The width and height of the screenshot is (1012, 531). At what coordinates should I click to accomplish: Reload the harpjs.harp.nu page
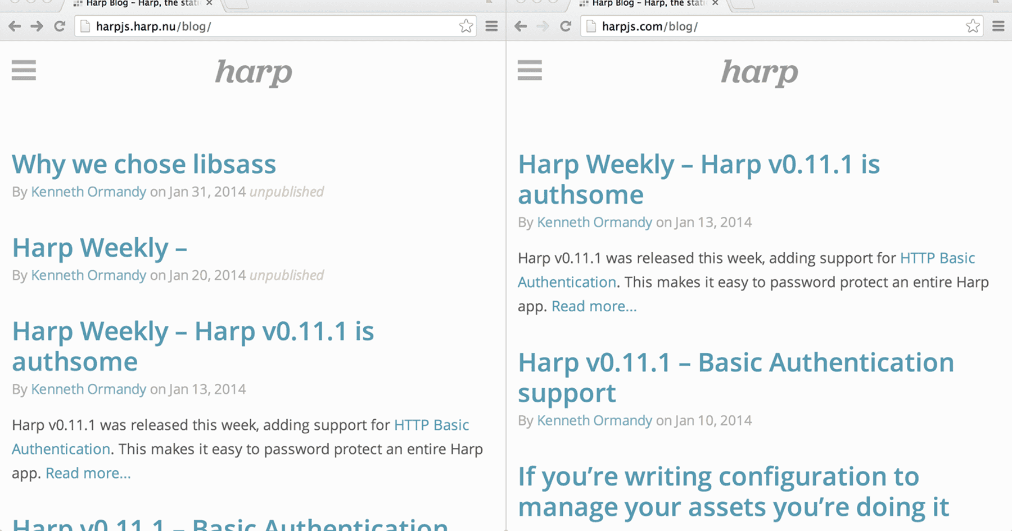point(60,26)
